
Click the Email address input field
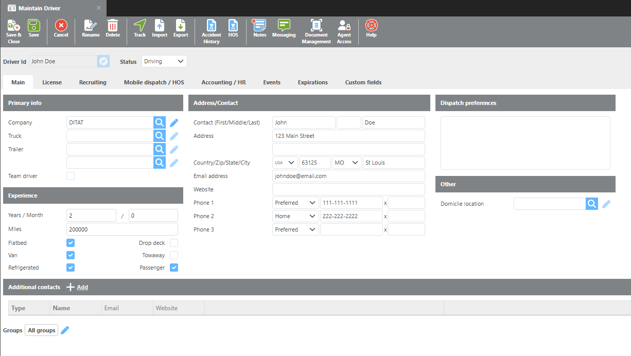coord(348,176)
